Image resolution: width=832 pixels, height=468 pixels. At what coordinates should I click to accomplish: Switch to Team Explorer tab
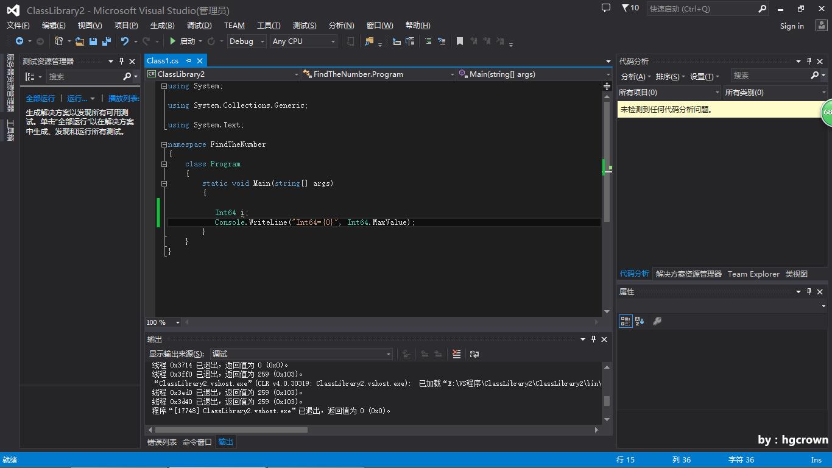(753, 274)
